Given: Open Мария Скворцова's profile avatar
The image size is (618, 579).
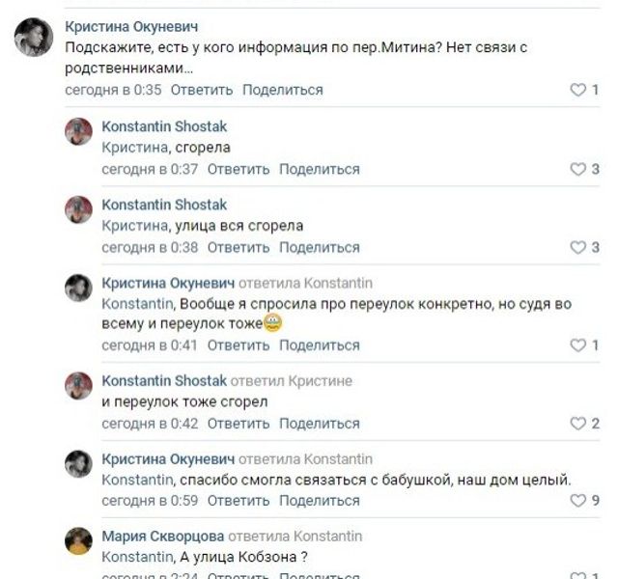Looking at the screenshot, I should 78,540.
